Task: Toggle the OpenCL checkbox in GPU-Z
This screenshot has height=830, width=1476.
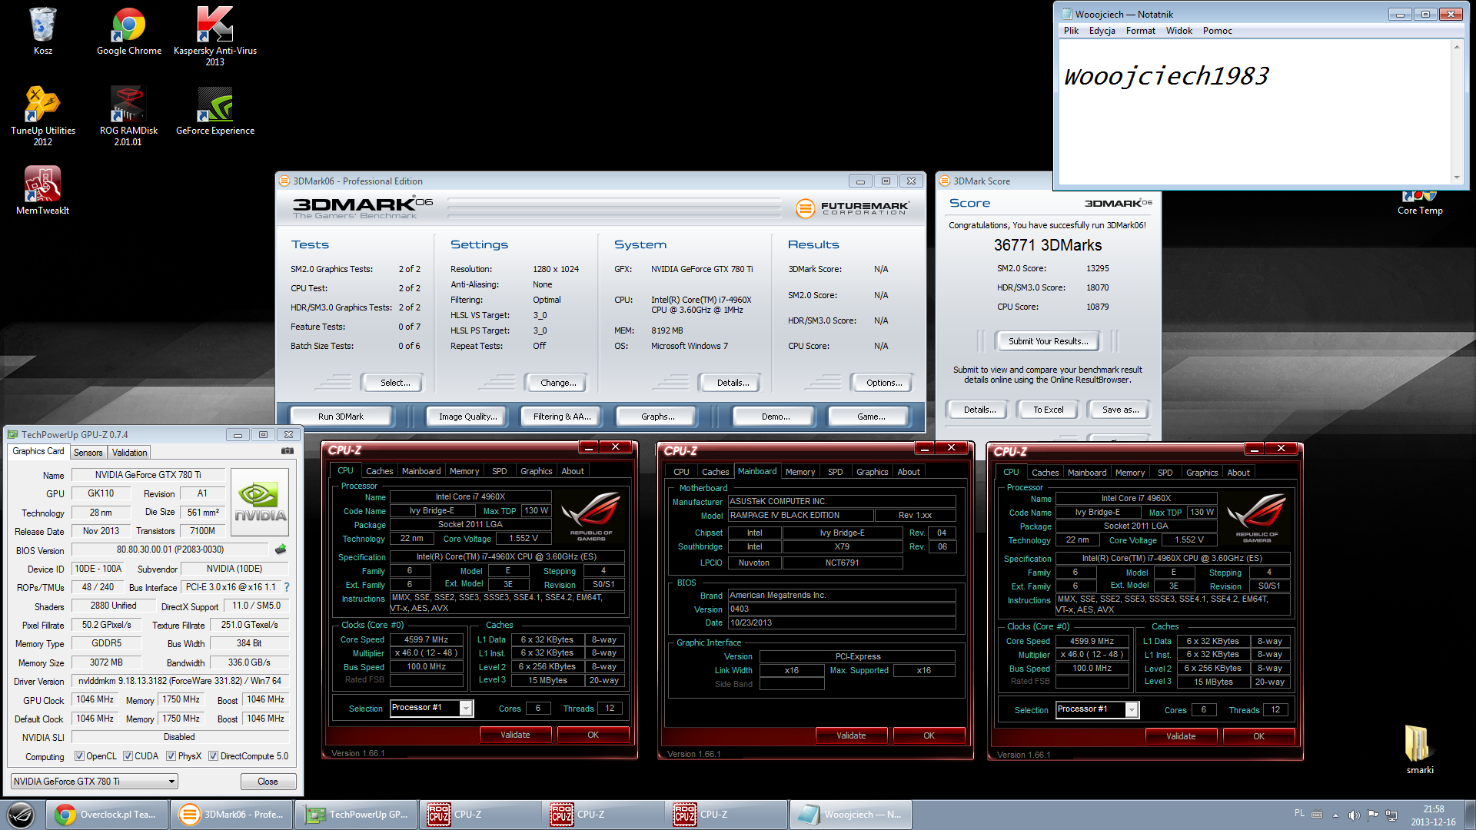Action: 79,756
